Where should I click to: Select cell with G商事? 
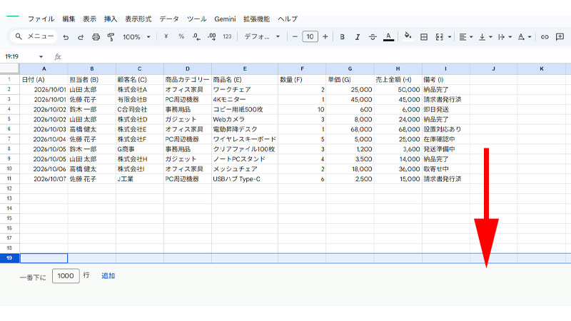point(140,149)
